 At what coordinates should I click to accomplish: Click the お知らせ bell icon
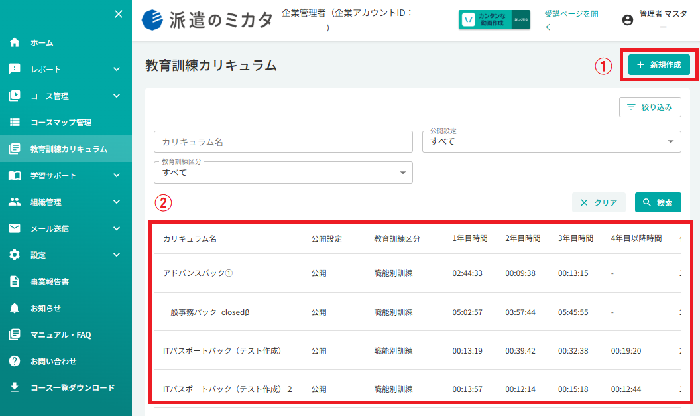15,308
